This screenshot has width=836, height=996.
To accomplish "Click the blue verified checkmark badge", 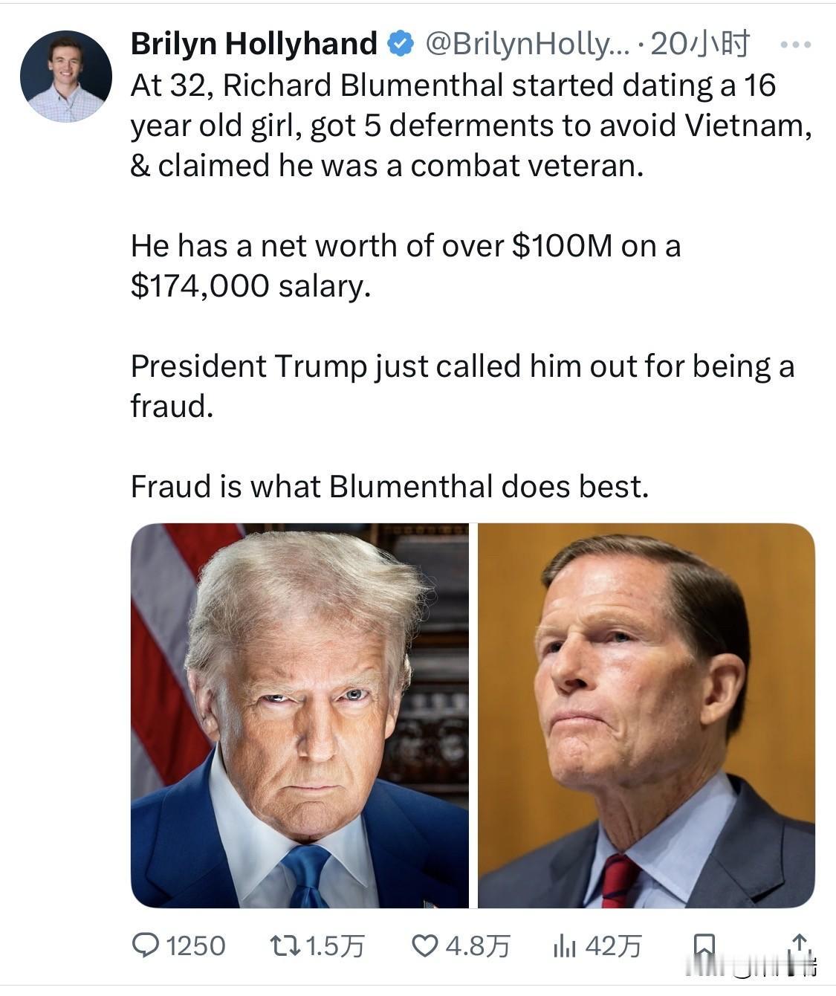I will (x=400, y=42).
